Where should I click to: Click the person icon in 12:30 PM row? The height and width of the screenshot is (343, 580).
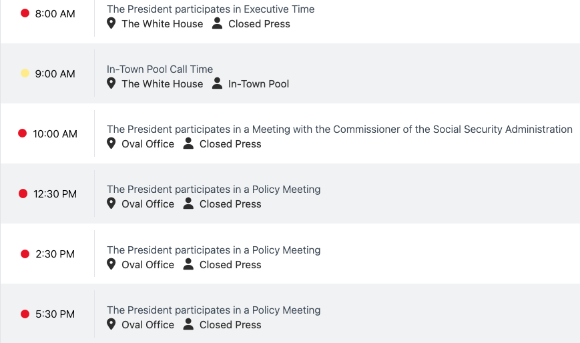[188, 204]
